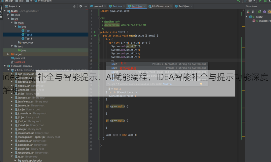Image resolution: width=271 pixels, height=162 pixels.
Task: Select the resources folder
Action: [27, 42]
